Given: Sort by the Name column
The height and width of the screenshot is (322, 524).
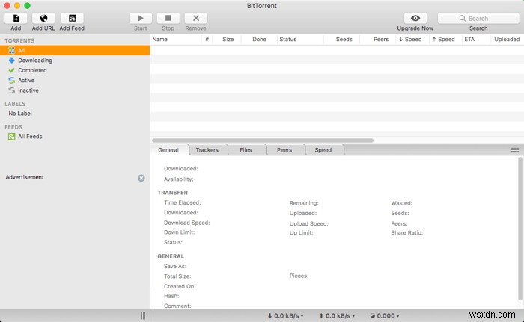Looking at the screenshot, I should 176,40.
